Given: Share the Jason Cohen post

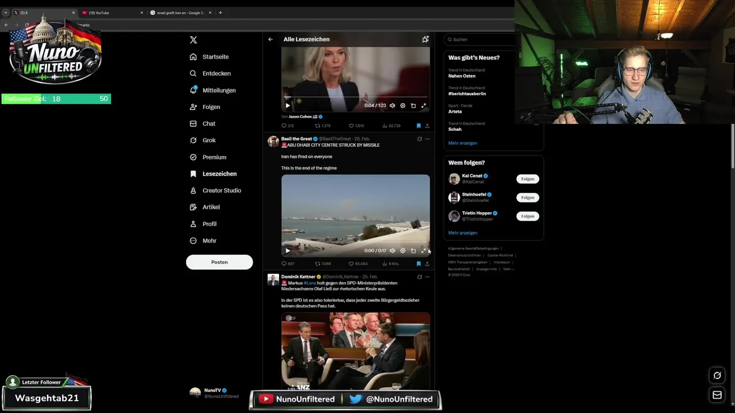Looking at the screenshot, I should [427, 126].
